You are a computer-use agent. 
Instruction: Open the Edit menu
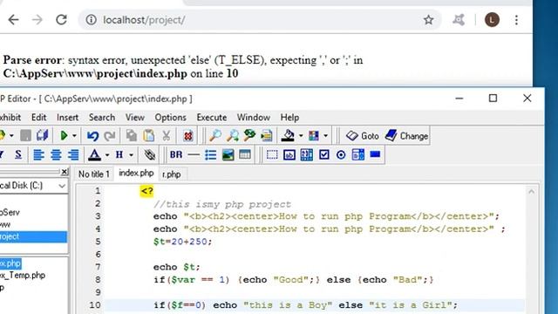click(38, 117)
